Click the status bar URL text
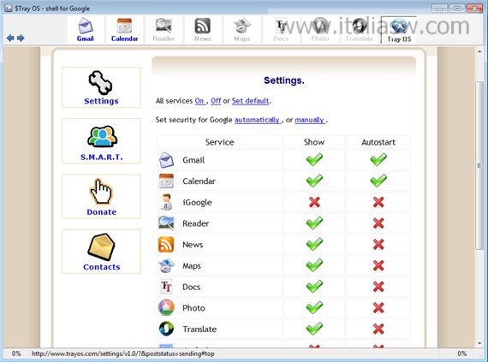488x362 pixels. (123, 353)
